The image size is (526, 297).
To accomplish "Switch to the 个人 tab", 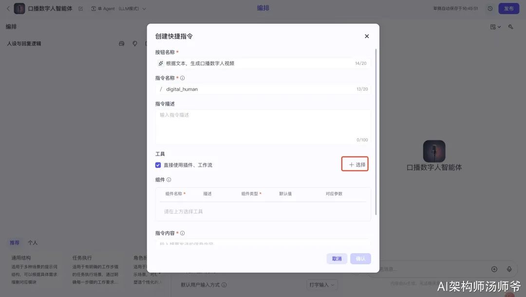I will tap(33, 242).
